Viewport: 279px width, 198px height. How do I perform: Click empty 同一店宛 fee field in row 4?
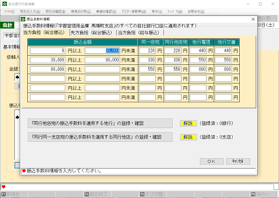tap(147, 79)
